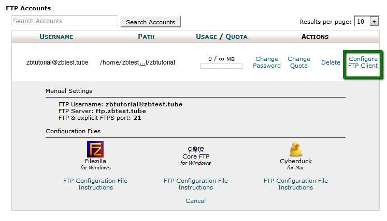The width and height of the screenshot is (387, 221).
Task: Click Cancel to close configuration panel
Action: coord(195,201)
